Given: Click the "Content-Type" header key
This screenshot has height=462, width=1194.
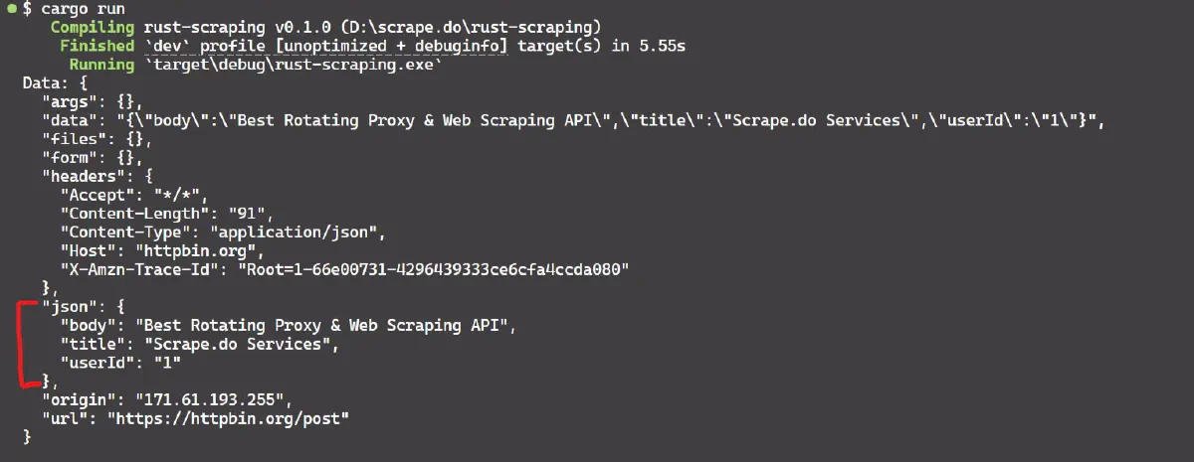Looking at the screenshot, I should pos(118,231).
